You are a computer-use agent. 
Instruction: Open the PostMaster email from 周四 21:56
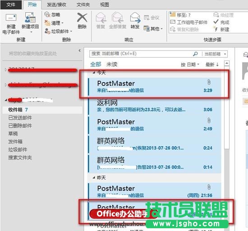[155, 191]
